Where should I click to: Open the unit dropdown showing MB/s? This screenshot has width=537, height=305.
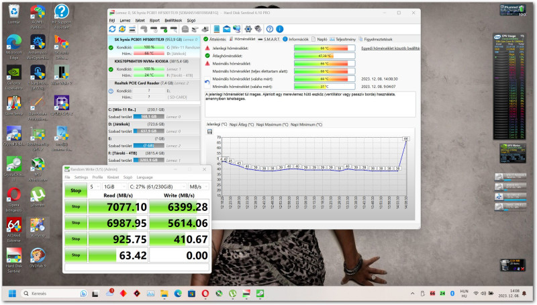[x=198, y=187]
